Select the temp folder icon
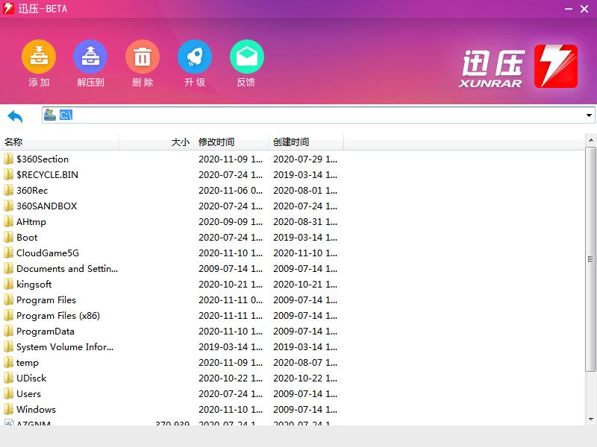Image resolution: width=597 pixels, height=447 pixels. pyautogui.click(x=8, y=362)
